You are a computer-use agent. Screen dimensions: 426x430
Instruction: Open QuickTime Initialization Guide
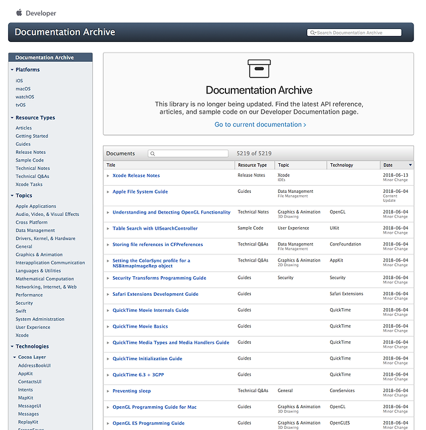tap(147, 358)
